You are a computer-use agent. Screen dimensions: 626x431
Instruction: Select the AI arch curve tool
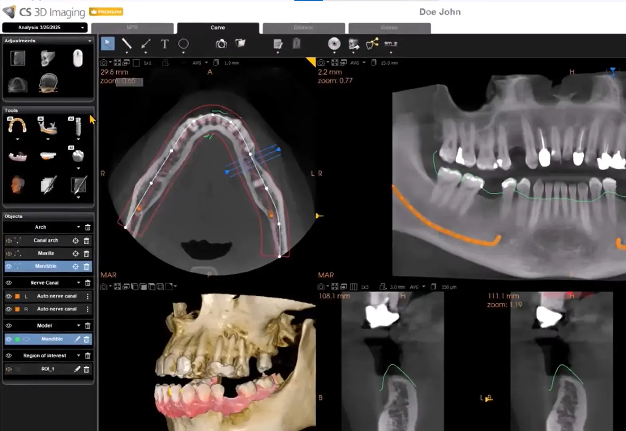point(18,126)
